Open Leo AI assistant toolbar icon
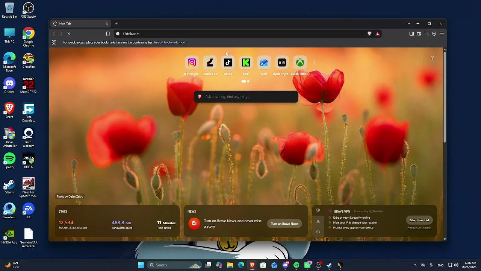Image resolution: width=481 pixels, height=271 pixels. click(427, 33)
